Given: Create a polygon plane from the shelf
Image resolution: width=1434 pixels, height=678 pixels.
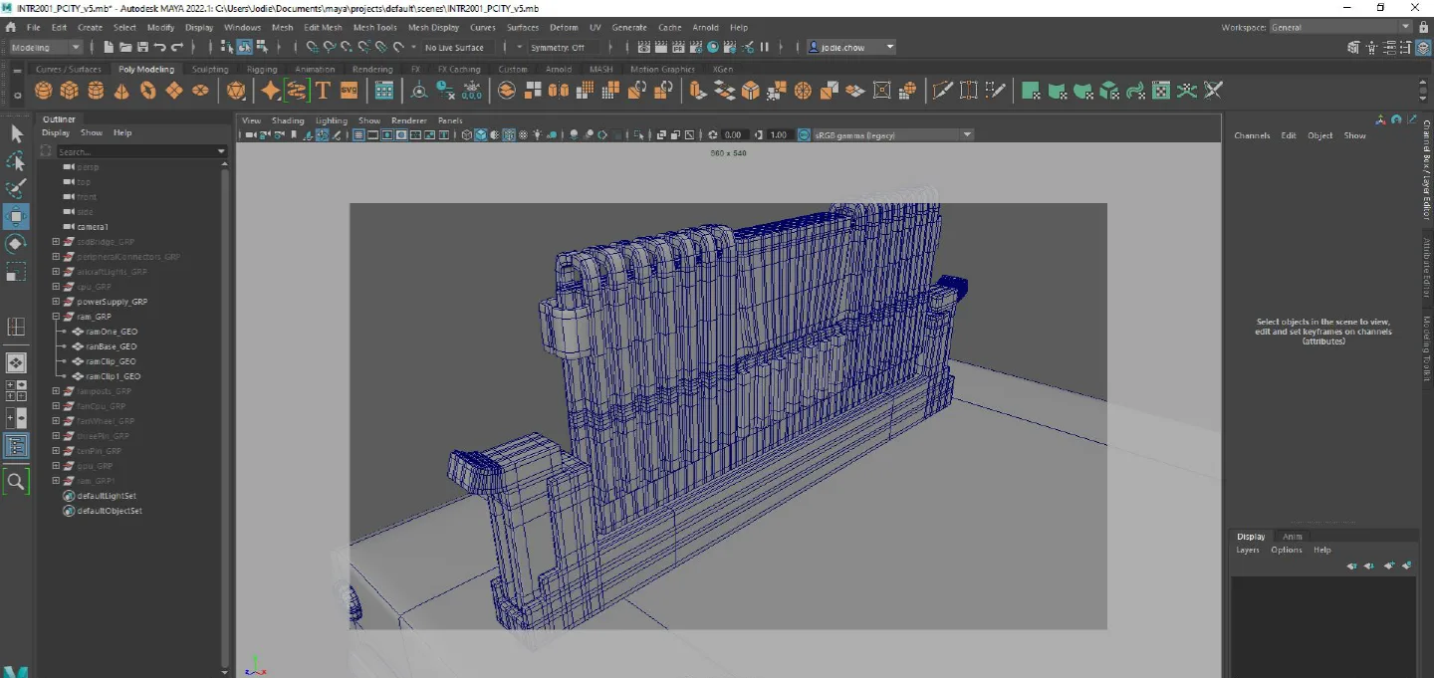Looking at the screenshot, I should click(x=174, y=91).
